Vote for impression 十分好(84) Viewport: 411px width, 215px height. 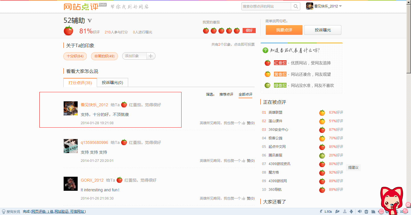[x=75, y=56]
